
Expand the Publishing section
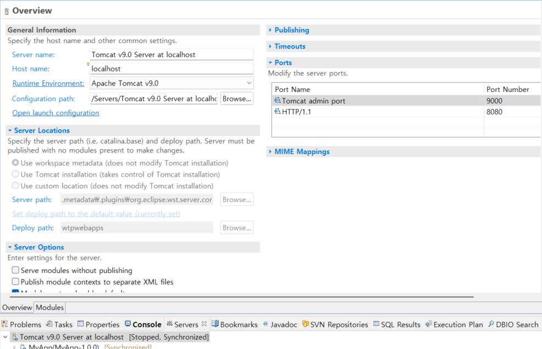point(270,30)
